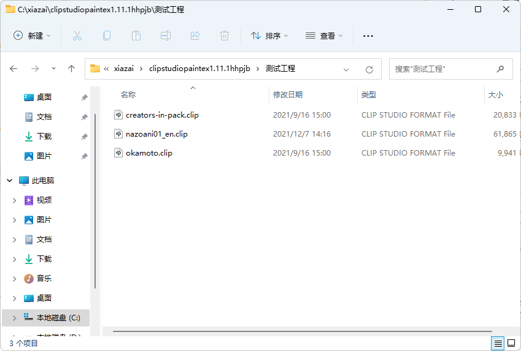
Task: Go up one folder level
Action: [71, 69]
